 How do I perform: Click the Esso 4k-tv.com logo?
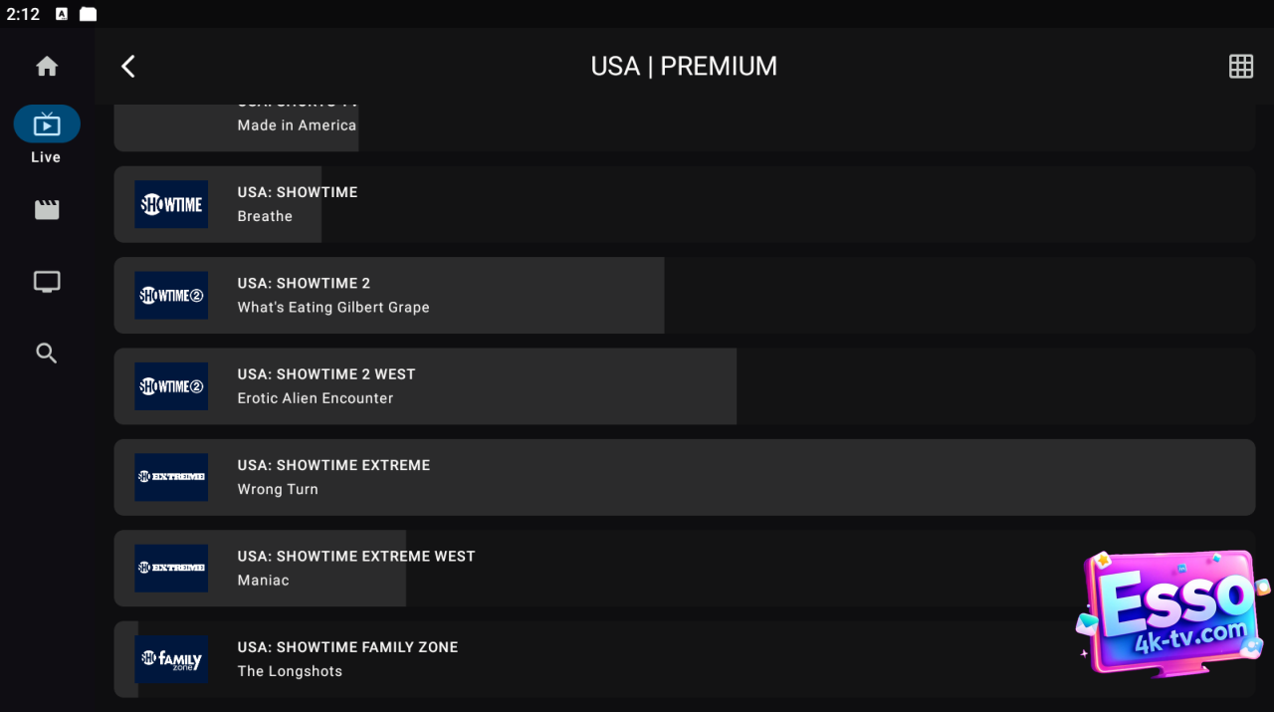pyautogui.click(x=1174, y=612)
